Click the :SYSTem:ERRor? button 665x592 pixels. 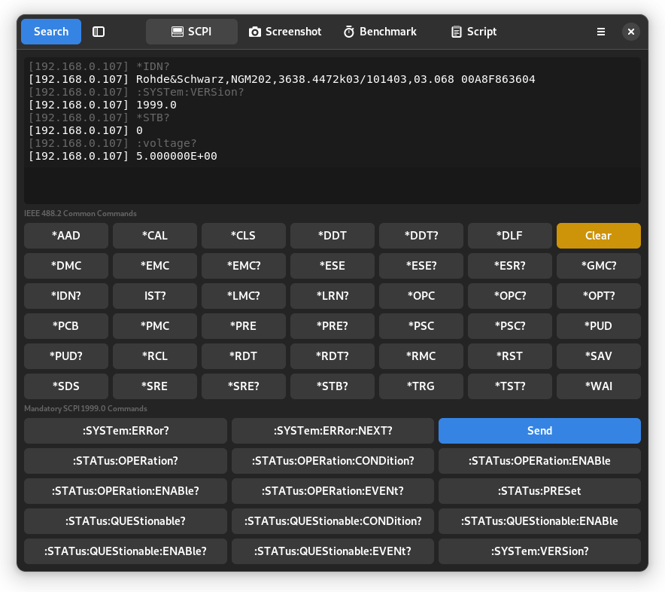[x=126, y=431]
